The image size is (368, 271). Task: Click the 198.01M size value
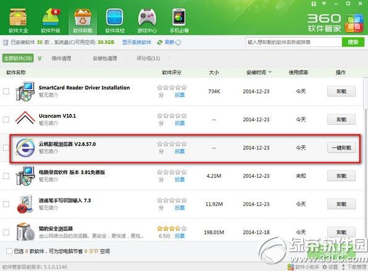(x=214, y=232)
